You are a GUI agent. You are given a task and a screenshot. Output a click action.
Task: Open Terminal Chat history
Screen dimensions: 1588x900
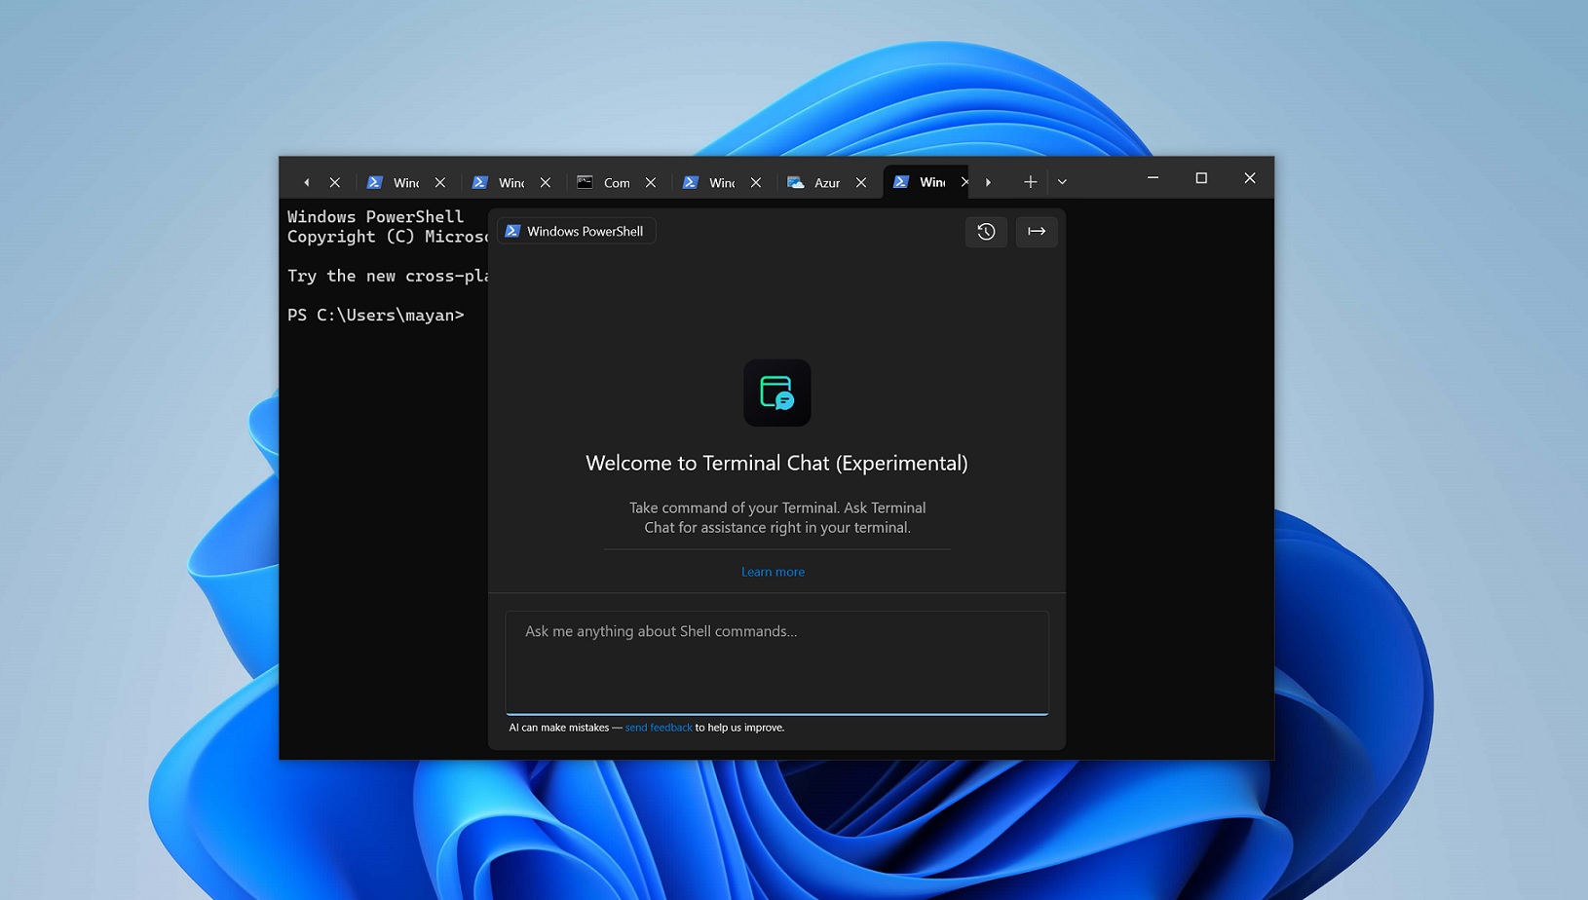tap(986, 232)
